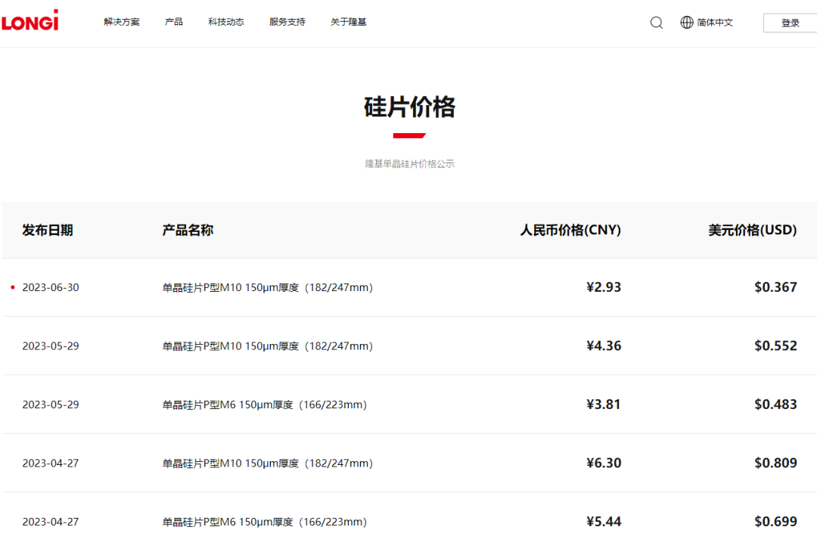The image size is (817, 558).
Task: Expand the 解决方案 navigation menu
Action: point(122,22)
